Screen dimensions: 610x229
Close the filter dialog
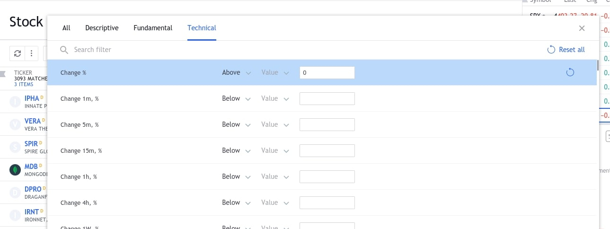tap(582, 28)
